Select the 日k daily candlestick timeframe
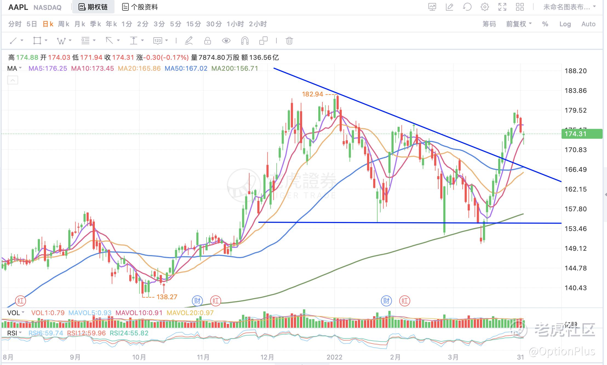This screenshot has height=365, width=607. point(48,24)
